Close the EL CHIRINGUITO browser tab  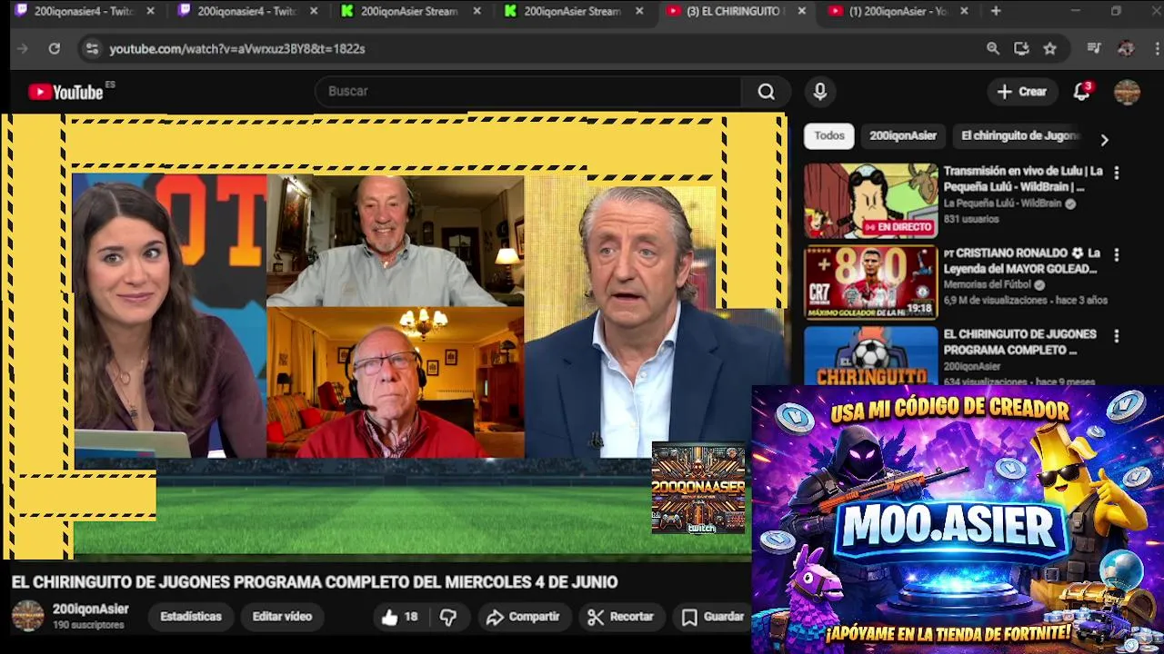pos(801,11)
